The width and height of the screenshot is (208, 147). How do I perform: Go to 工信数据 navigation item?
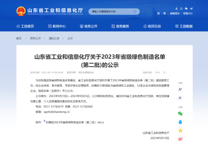point(184,26)
